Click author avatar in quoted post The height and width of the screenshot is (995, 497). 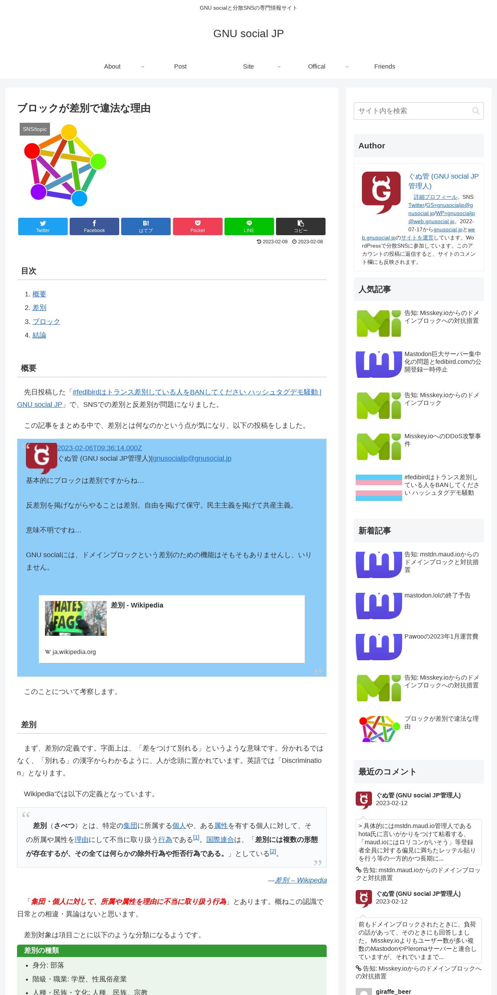[x=41, y=458]
